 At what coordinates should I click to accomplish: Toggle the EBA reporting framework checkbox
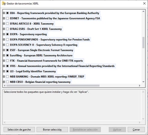[7, 13]
